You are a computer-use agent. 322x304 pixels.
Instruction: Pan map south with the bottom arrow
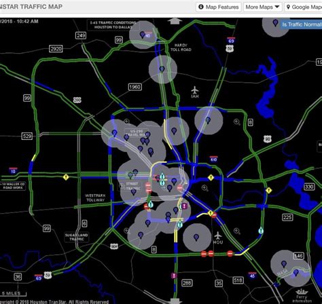pyautogui.click(x=175, y=301)
